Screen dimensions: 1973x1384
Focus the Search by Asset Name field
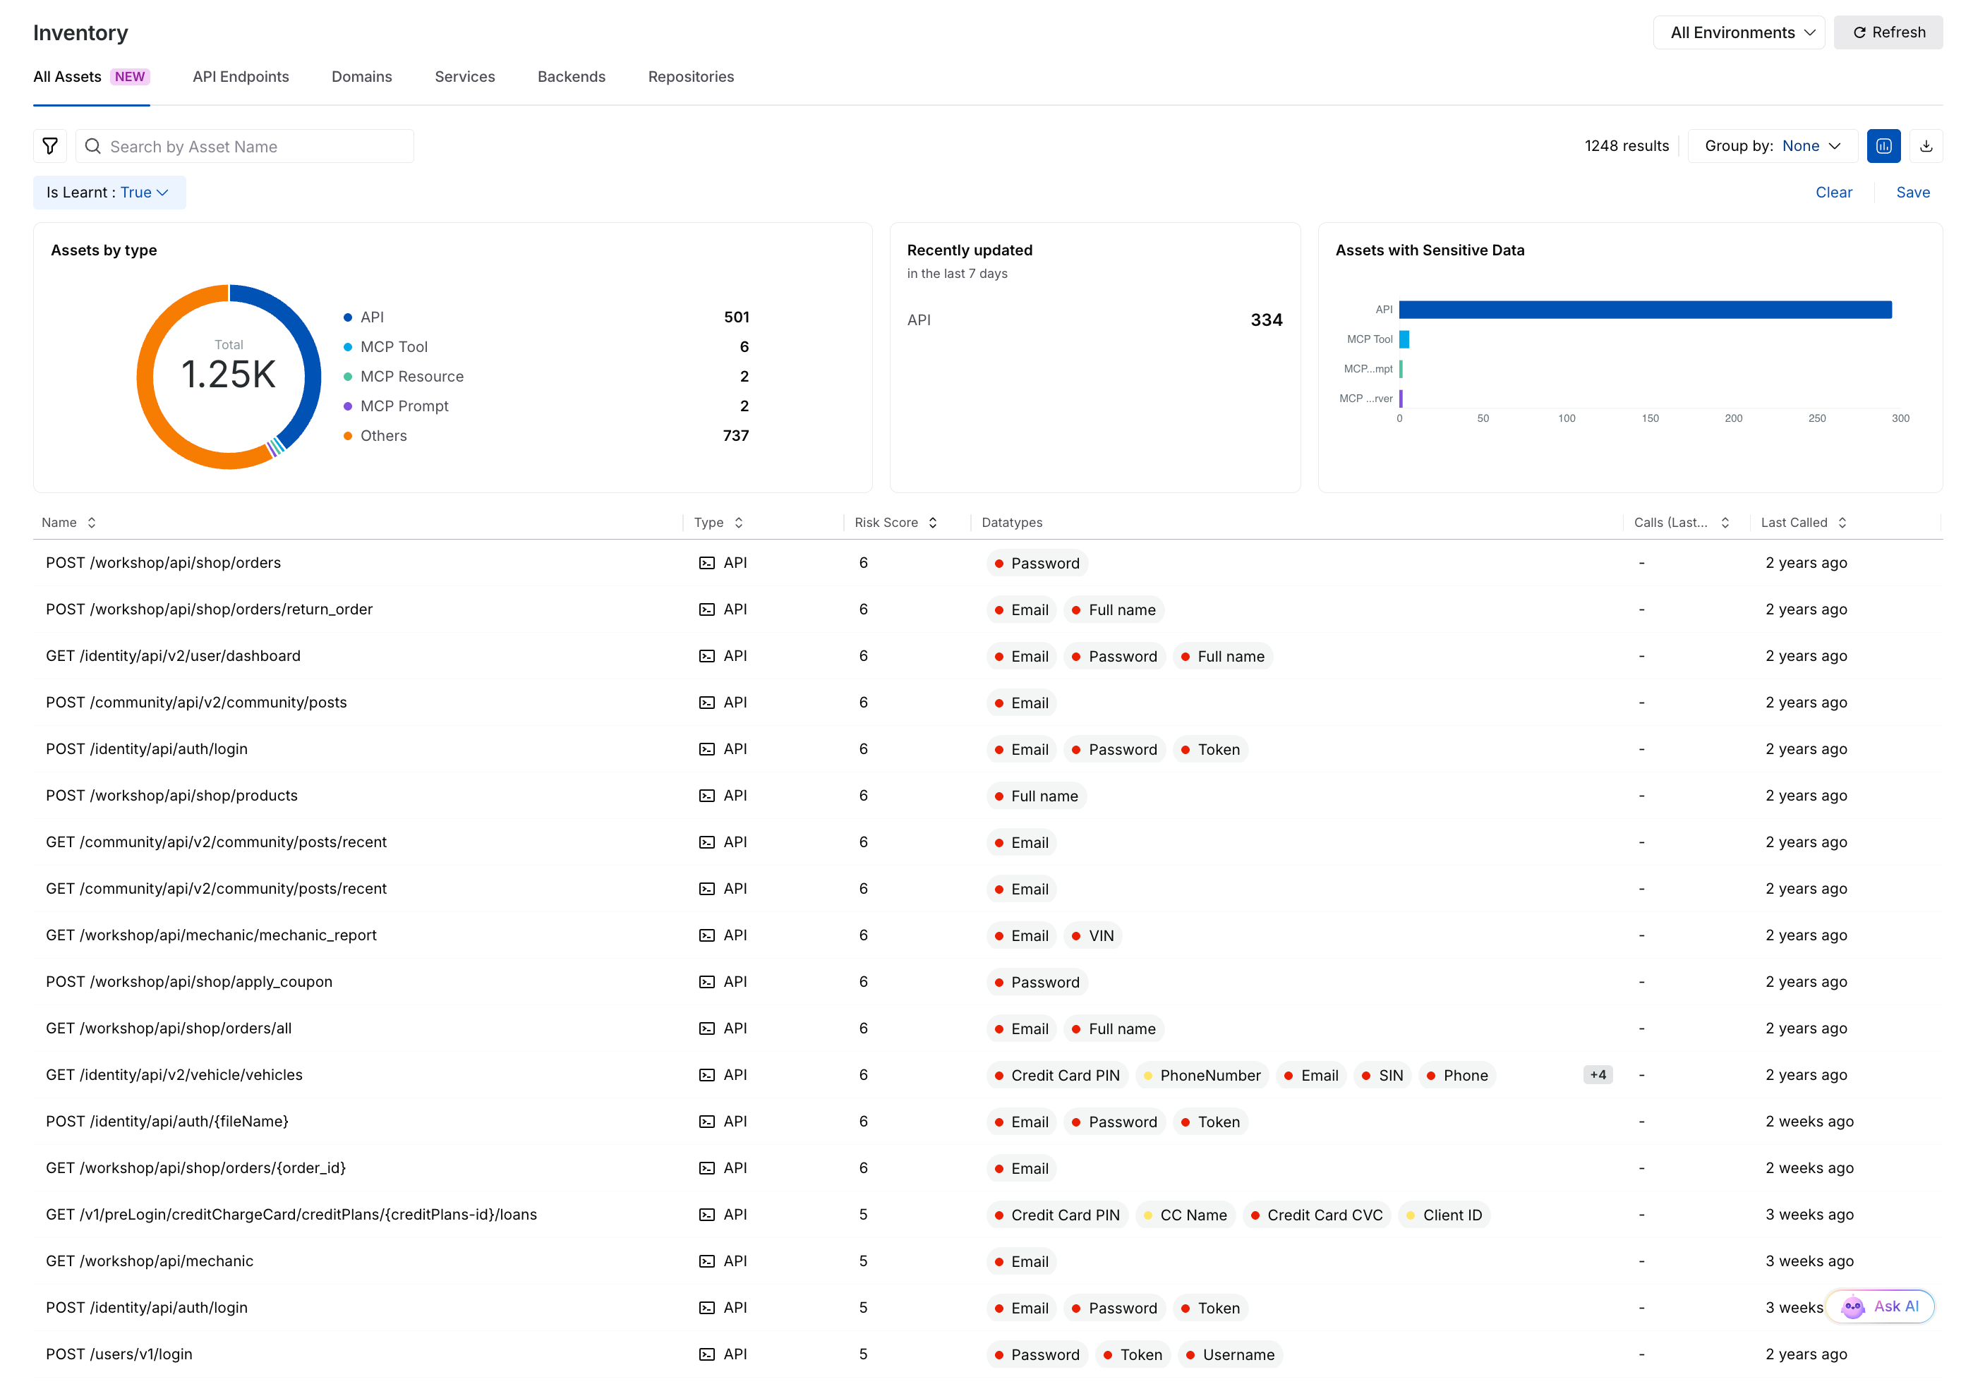coord(245,146)
